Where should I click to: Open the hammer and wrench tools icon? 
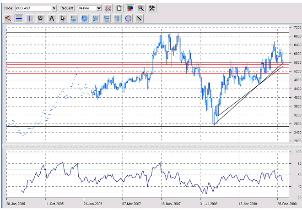tap(152, 8)
